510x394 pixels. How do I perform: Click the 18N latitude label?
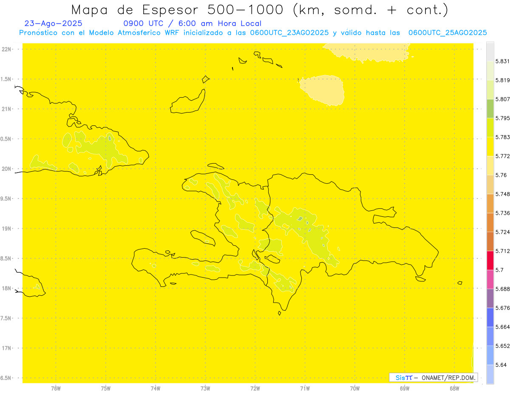coord(6,288)
